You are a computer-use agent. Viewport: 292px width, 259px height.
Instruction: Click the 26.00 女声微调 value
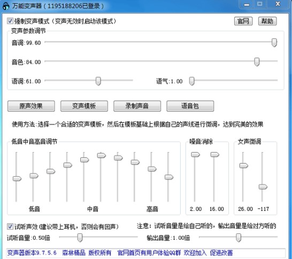245,209
